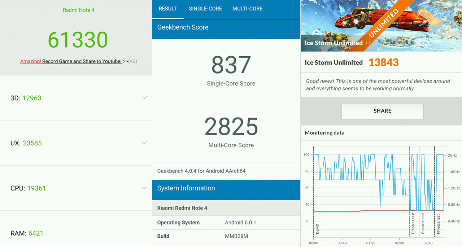This screenshot has width=462, height=250.
Task: Select the CPU: 19361 score label
Action: coord(28,188)
